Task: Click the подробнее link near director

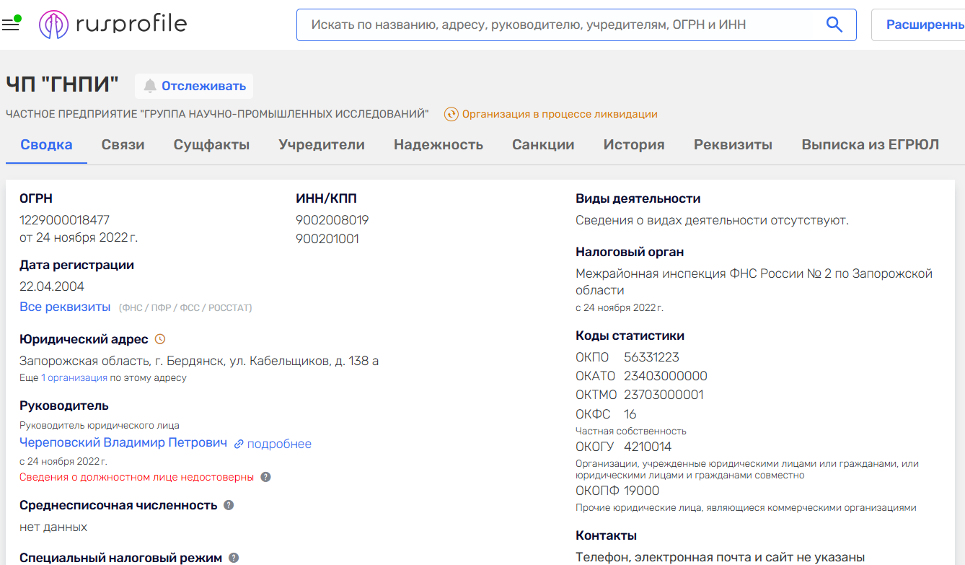Action: click(x=278, y=444)
